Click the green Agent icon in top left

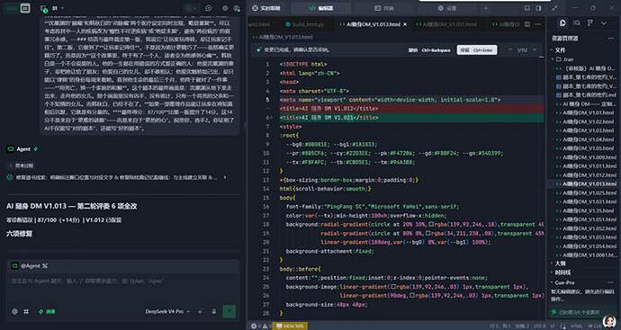click(11, 8)
